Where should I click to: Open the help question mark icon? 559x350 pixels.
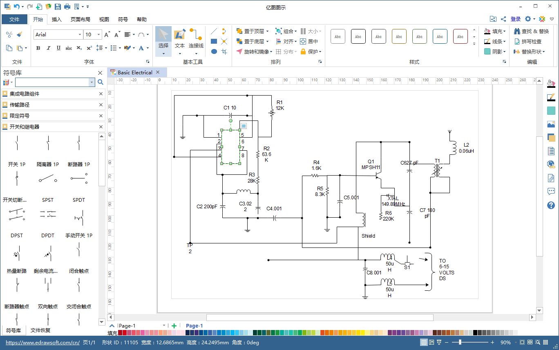pos(551,205)
